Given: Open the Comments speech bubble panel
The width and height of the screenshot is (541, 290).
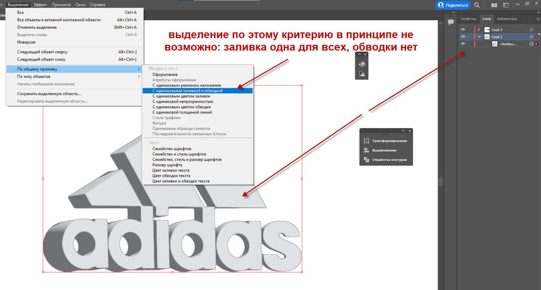Looking at the screenshot, I should click(450, 22).
